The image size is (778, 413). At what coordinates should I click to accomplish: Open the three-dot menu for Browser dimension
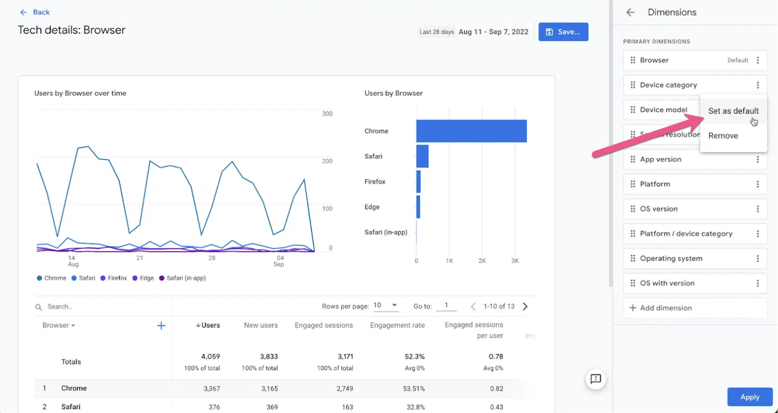(758, 60)
